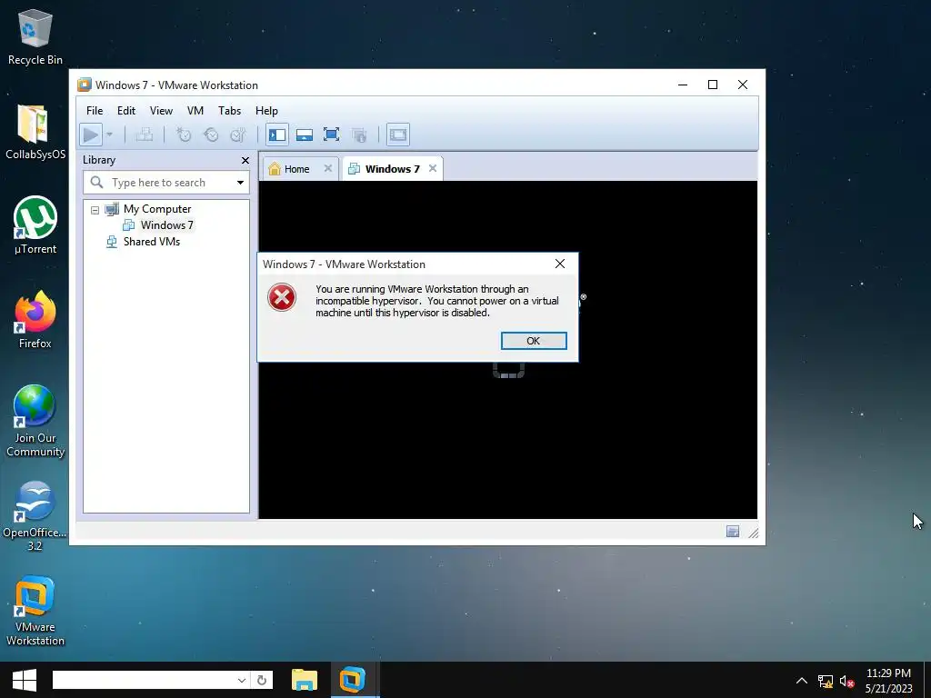This screenshot has height=698, width=931.
Task: Click OK in the hypervisor error dialog
Action: (534, 341)
